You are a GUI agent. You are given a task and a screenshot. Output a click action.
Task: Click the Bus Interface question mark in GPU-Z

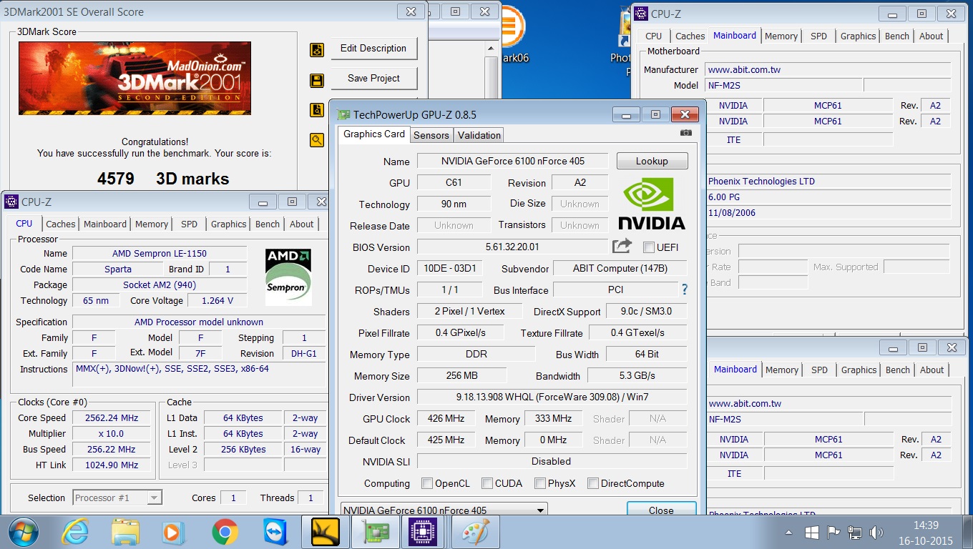685,290
